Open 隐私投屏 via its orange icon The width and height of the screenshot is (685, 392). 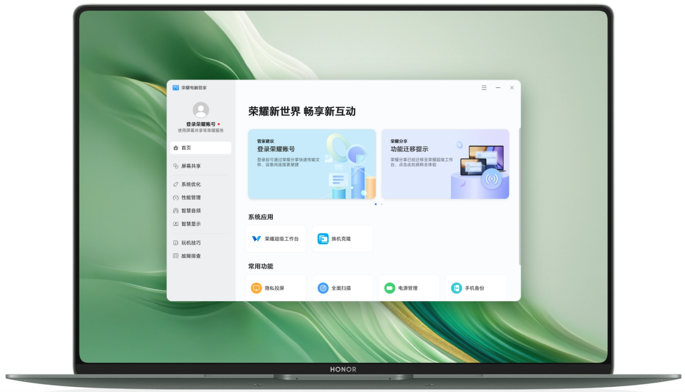256,288
